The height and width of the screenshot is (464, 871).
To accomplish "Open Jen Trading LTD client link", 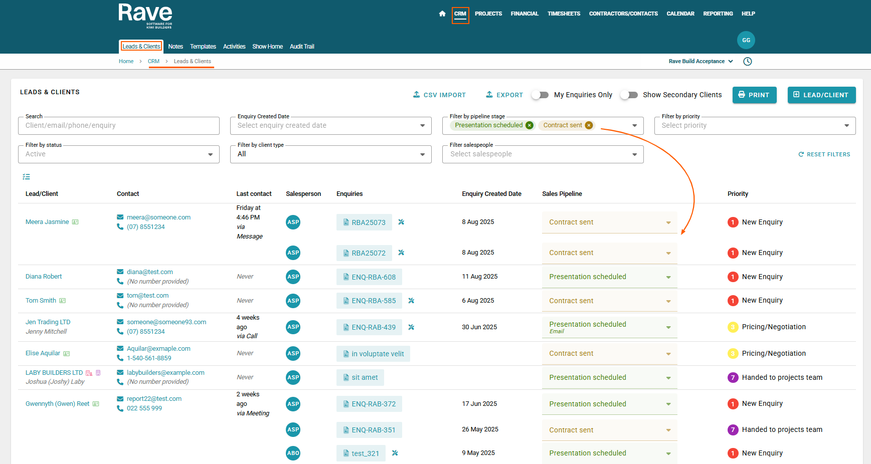I will tap(48, 322).
